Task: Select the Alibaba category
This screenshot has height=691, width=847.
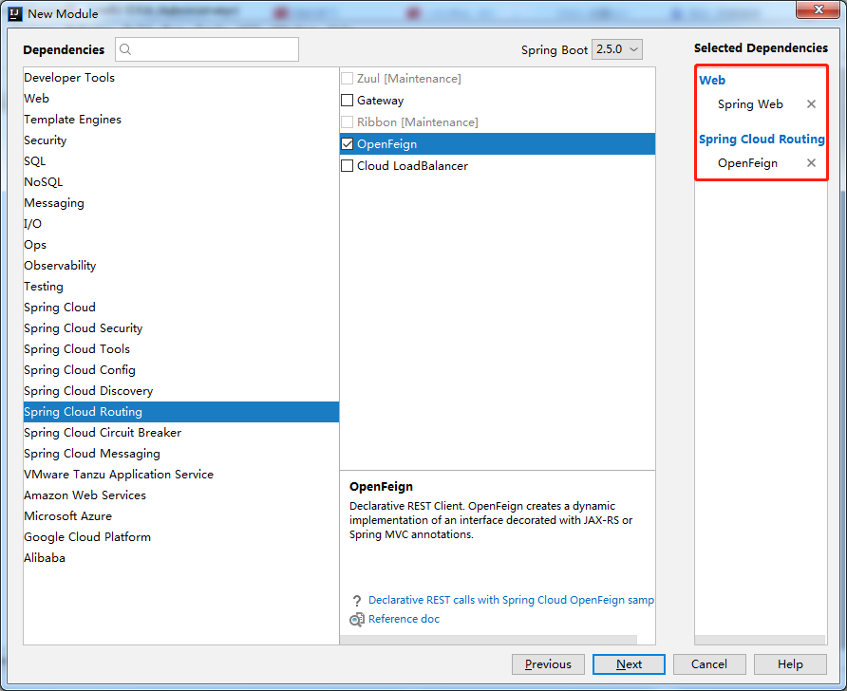Action: (x=181, y=558)
